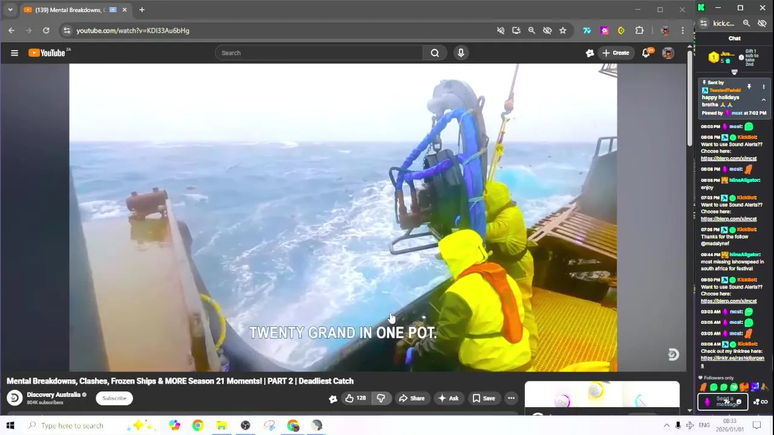Click the Discovery watermark in video corner
Screen dimensions: 774x435
tap(673, 355)
